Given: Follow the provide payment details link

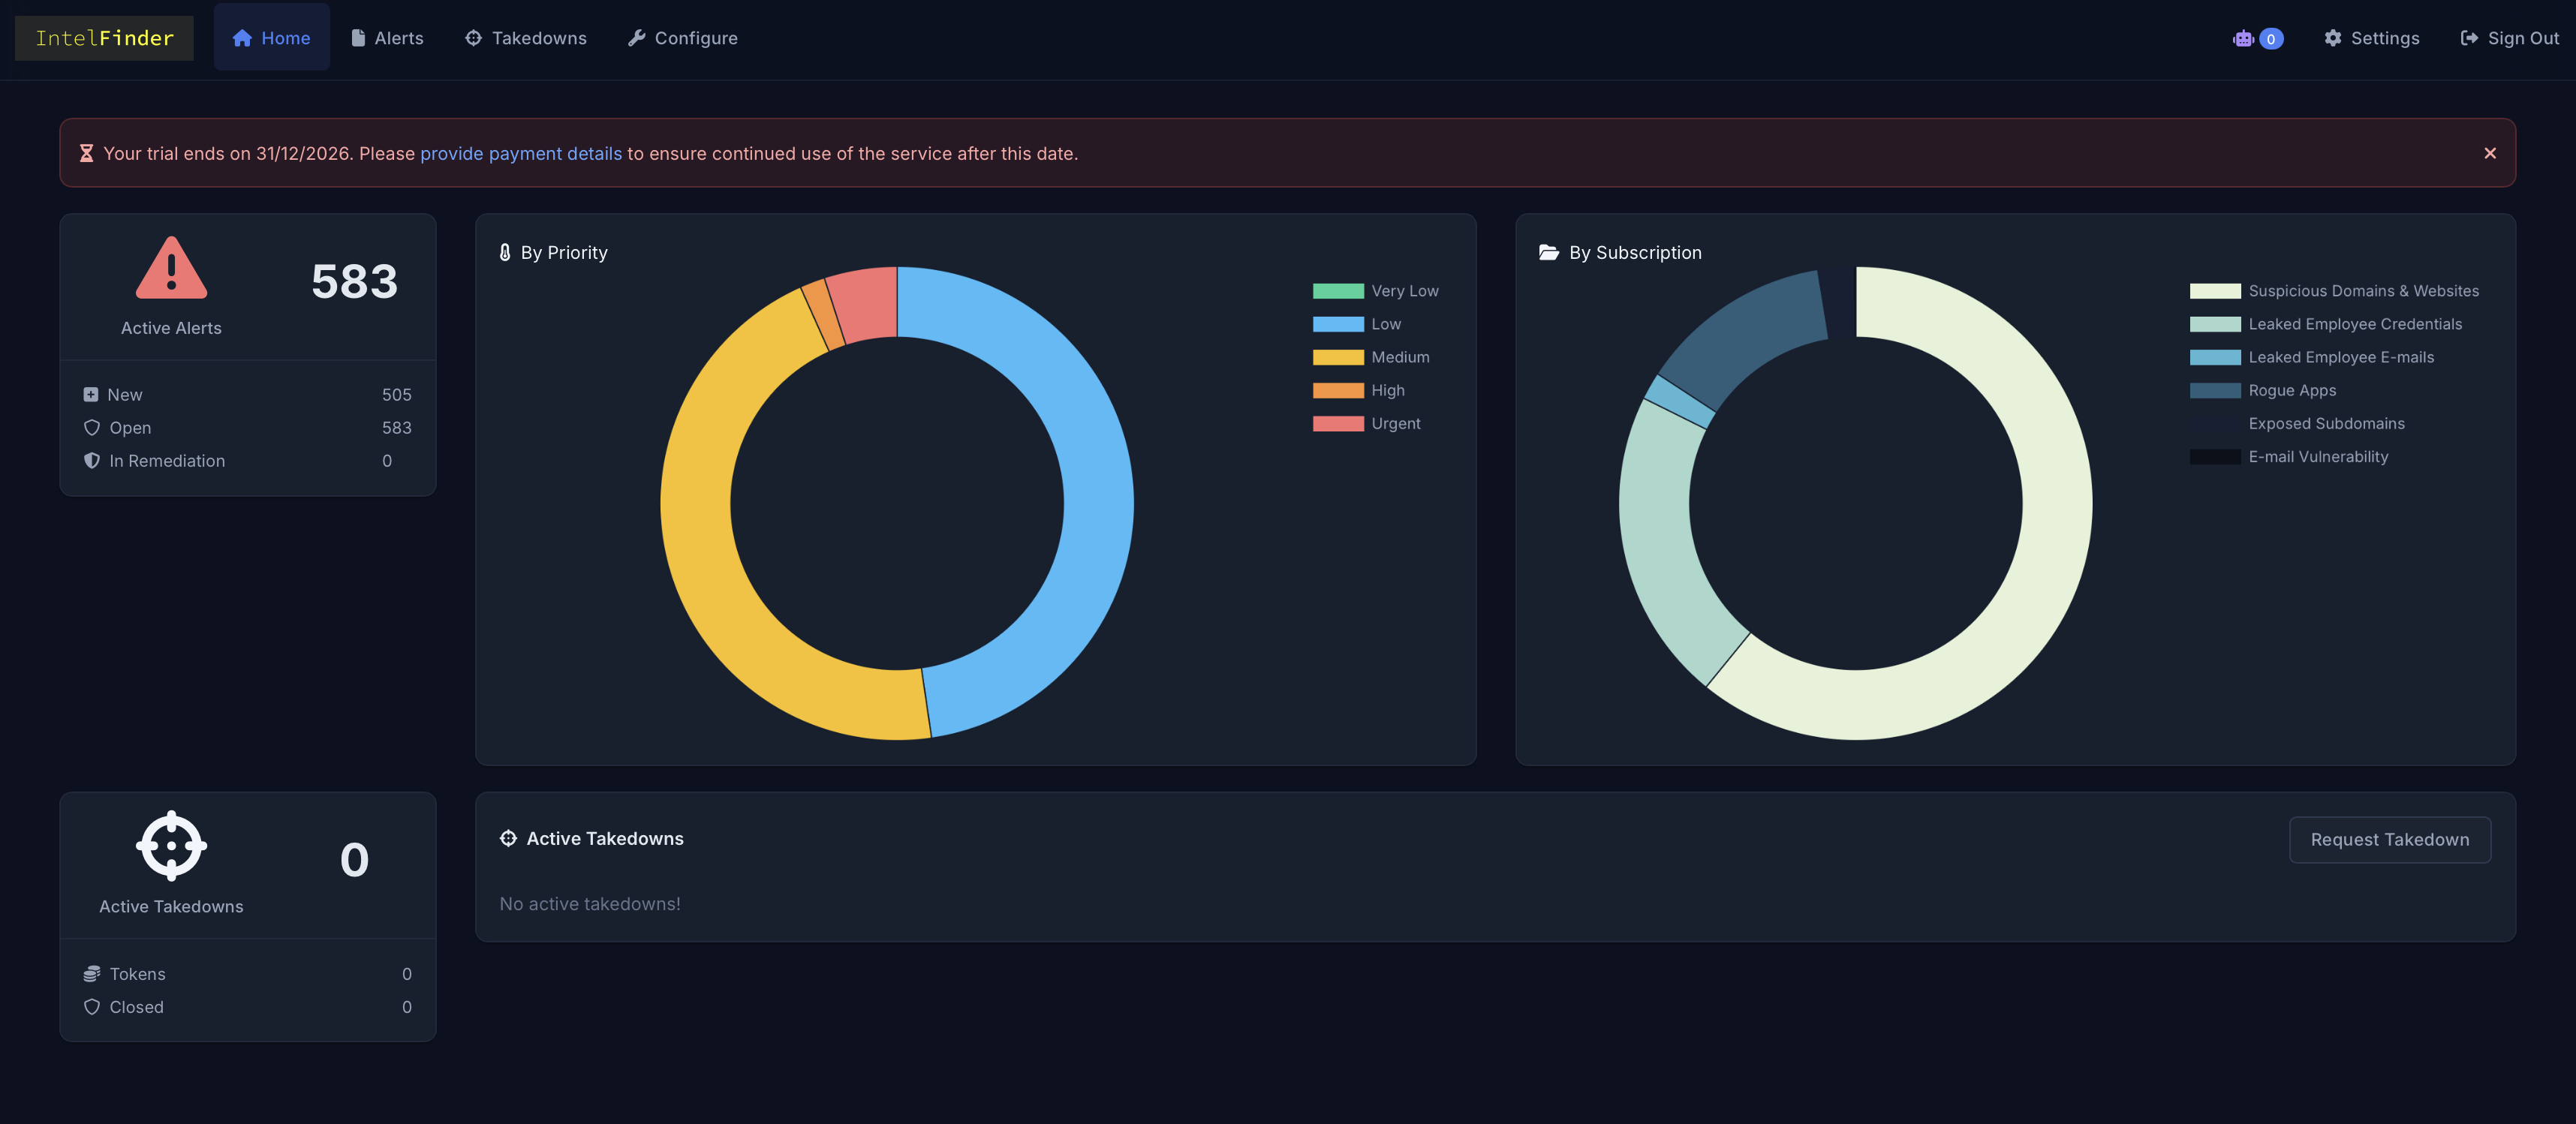Looking at the screenshot, I should point(520,153).
